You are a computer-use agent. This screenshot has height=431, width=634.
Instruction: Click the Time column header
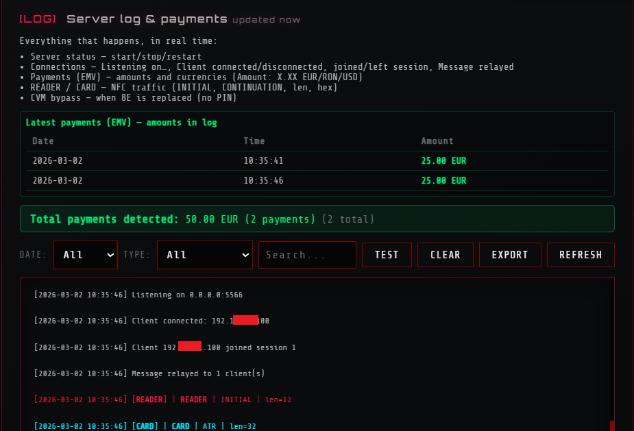pos(254,140)
